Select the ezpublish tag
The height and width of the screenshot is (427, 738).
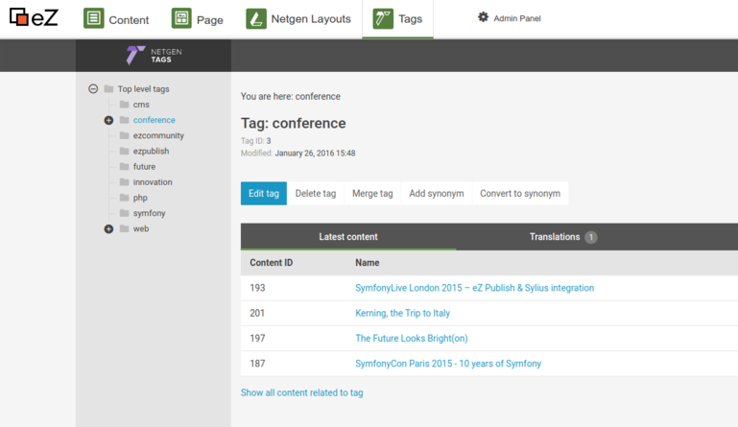coord(151,151)
